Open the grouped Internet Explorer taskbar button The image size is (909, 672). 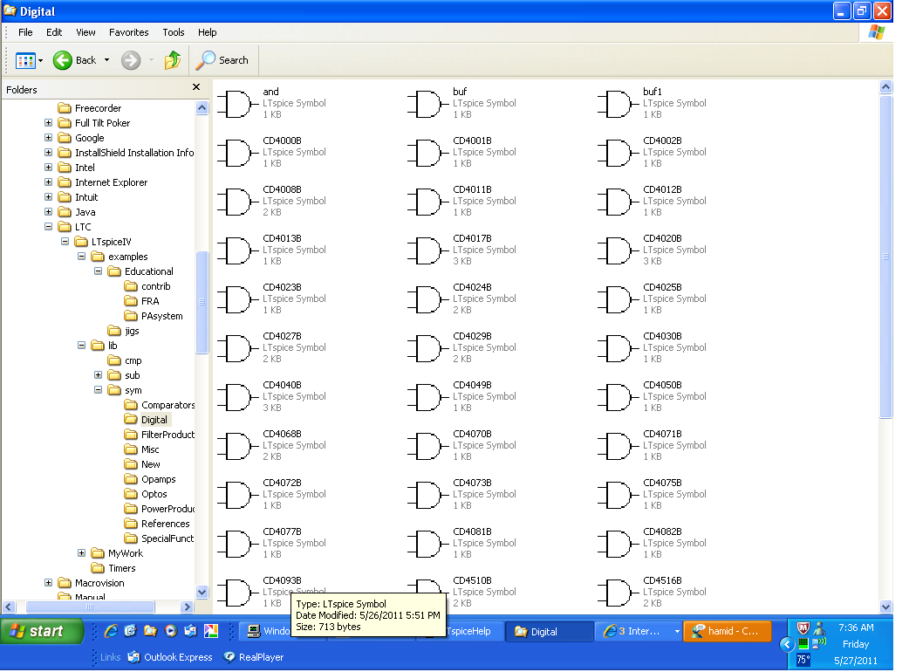(x=638, y=631)
